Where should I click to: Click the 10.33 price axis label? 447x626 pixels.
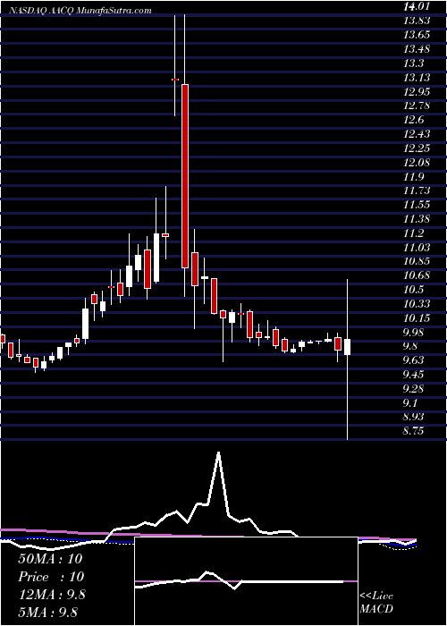point(417,304)
